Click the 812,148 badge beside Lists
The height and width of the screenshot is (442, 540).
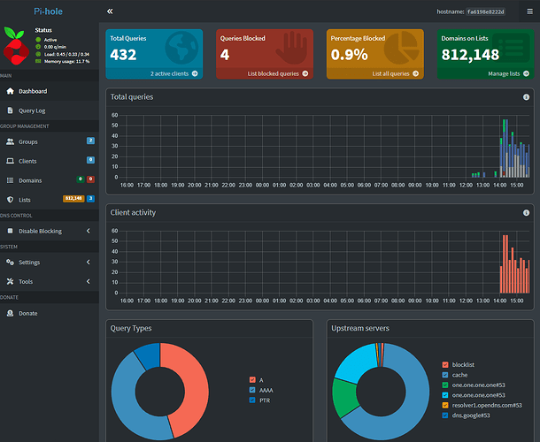pos(73,199)
